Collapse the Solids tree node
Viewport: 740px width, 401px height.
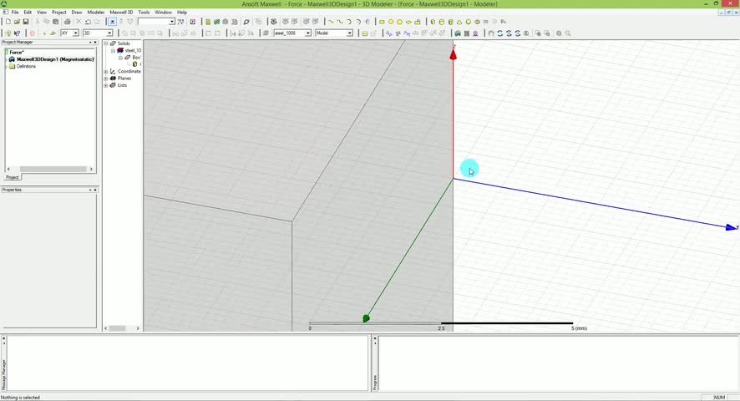click(106, 43)
